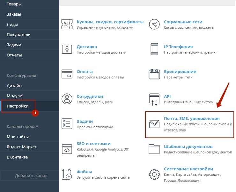Click the coupons percent-tag icon
The image size is (236, 192).
67,24
